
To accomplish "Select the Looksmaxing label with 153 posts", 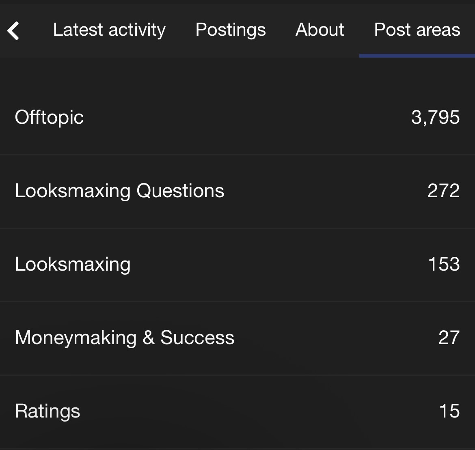I will (73, 264).
